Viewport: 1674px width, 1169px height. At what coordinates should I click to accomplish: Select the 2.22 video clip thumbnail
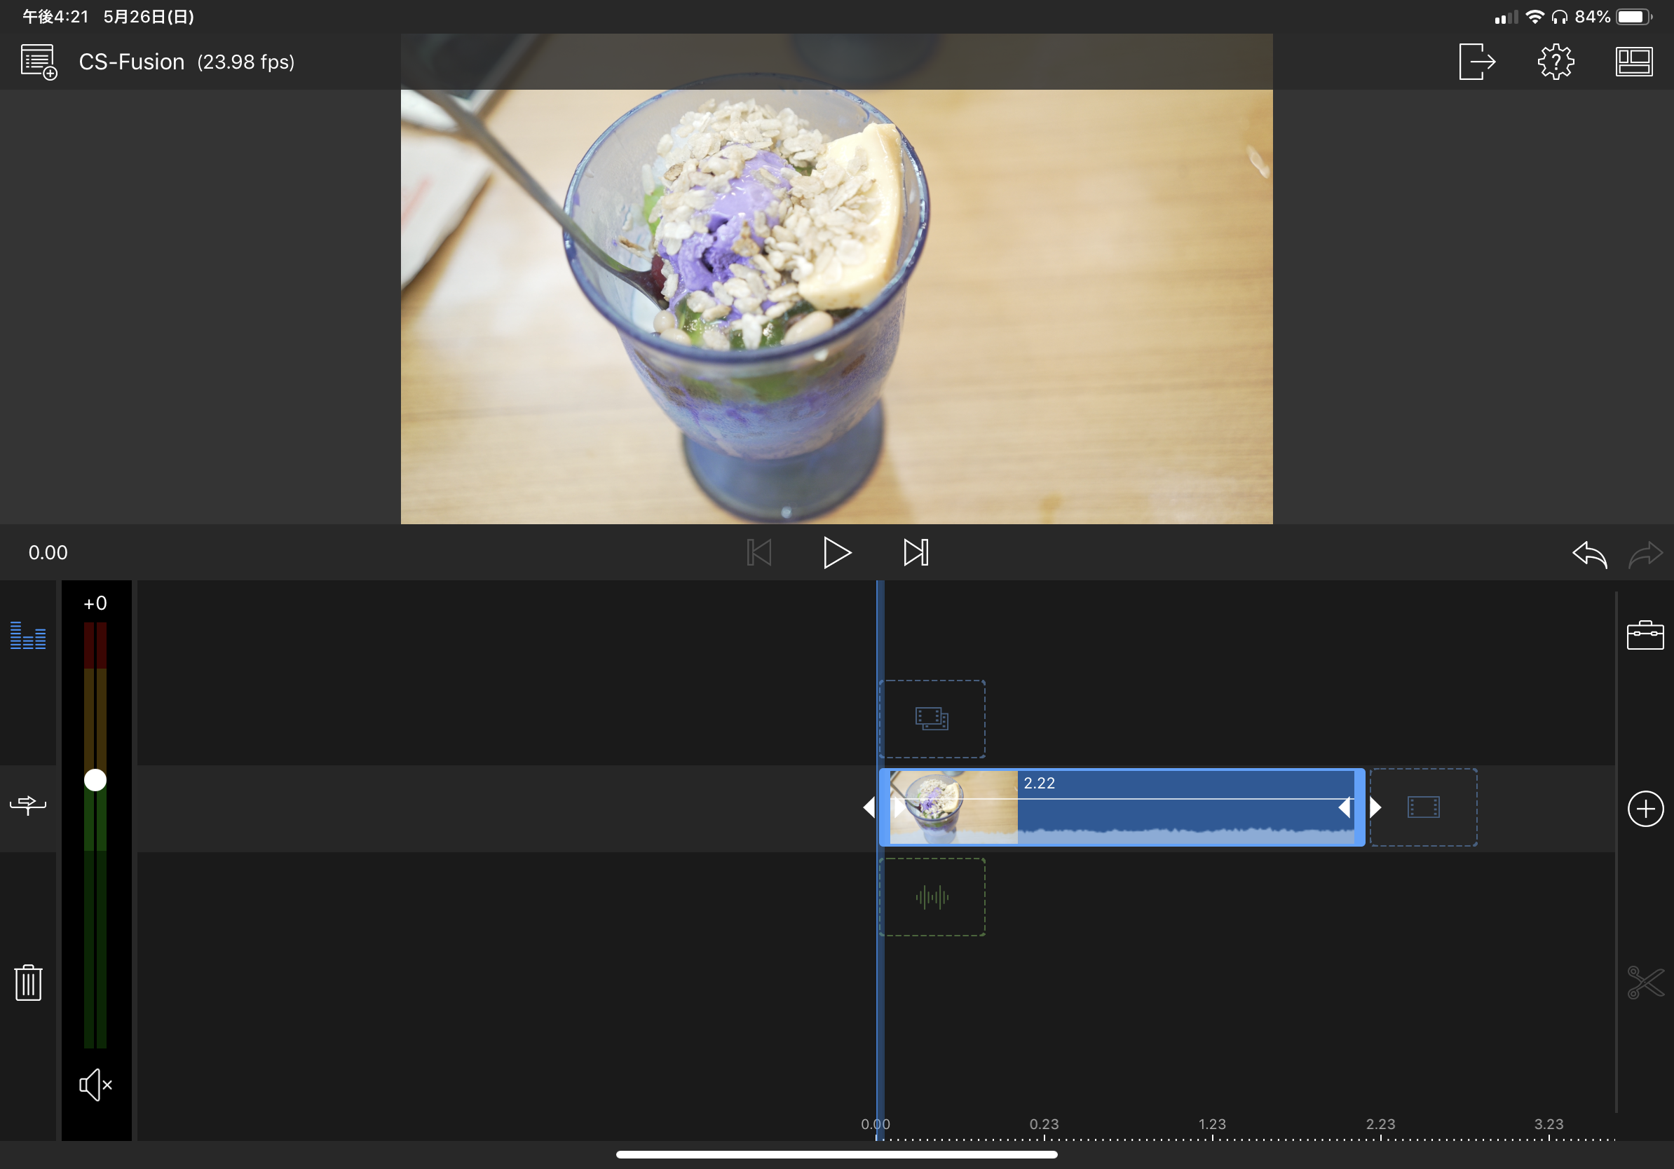click(x=953, y=807)
